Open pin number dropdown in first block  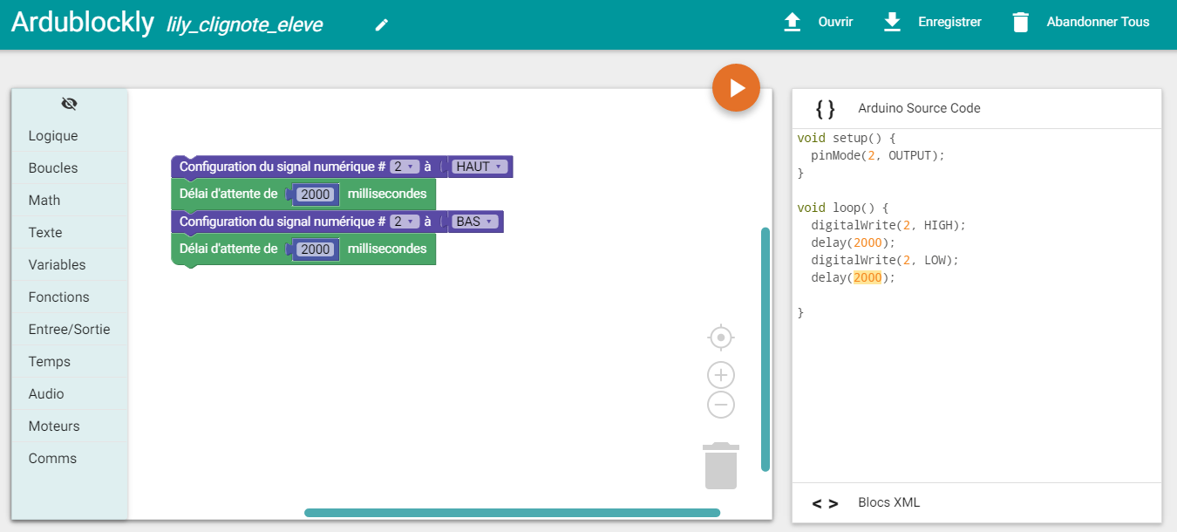point(405,167)
